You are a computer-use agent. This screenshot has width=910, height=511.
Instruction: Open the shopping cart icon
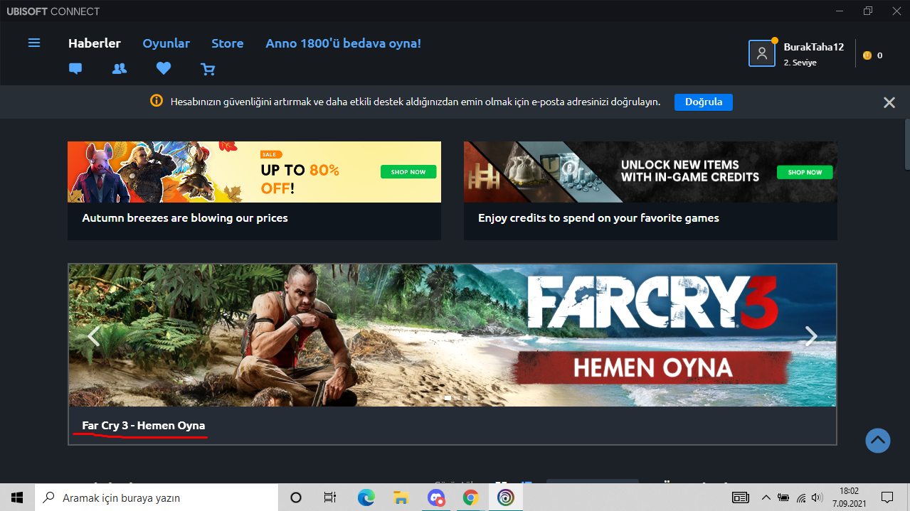click(208, 69)
